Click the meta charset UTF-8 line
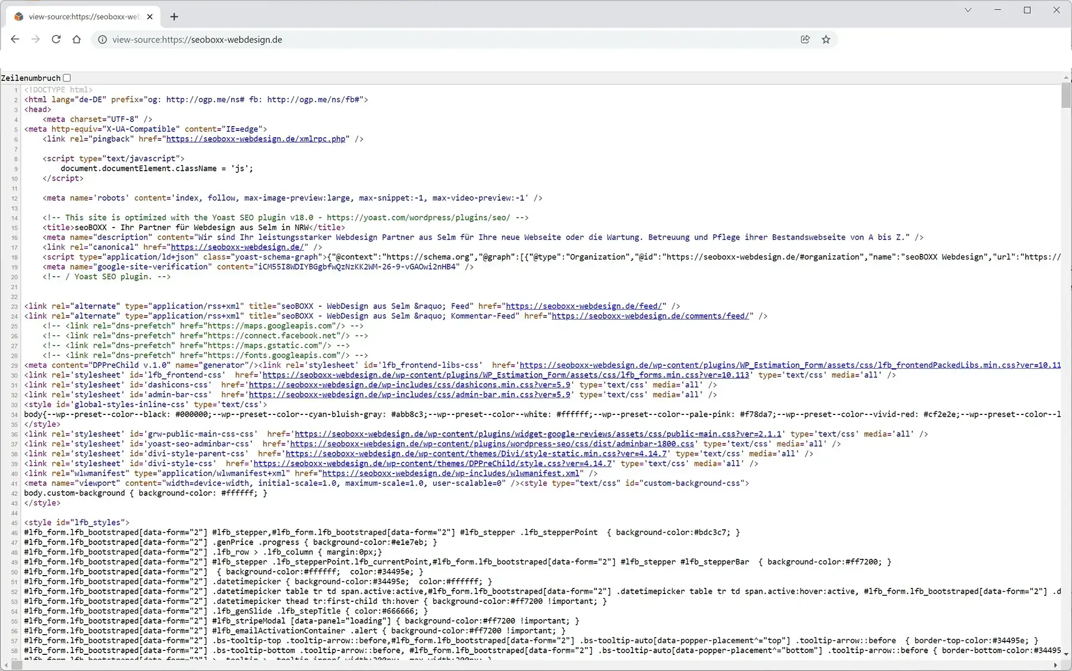1072x671 pixels. click(98, 119)
